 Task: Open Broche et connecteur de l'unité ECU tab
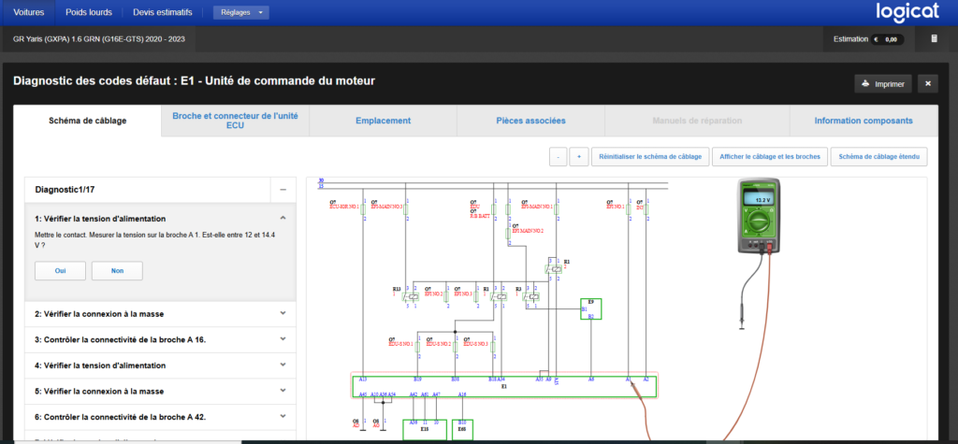(x=235, y=121)
